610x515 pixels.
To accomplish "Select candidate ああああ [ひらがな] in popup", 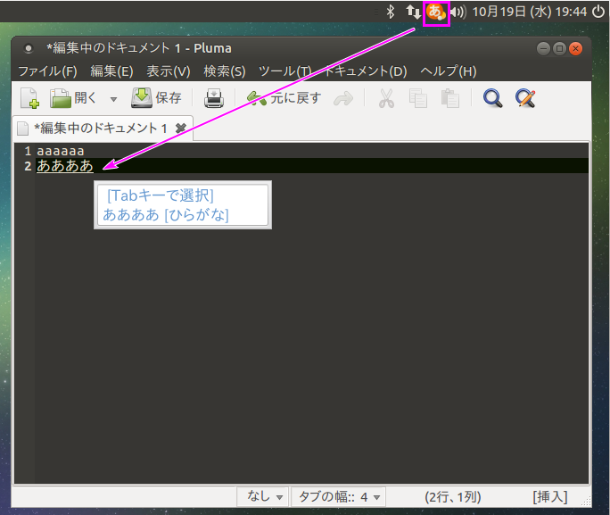I will 166,214.
